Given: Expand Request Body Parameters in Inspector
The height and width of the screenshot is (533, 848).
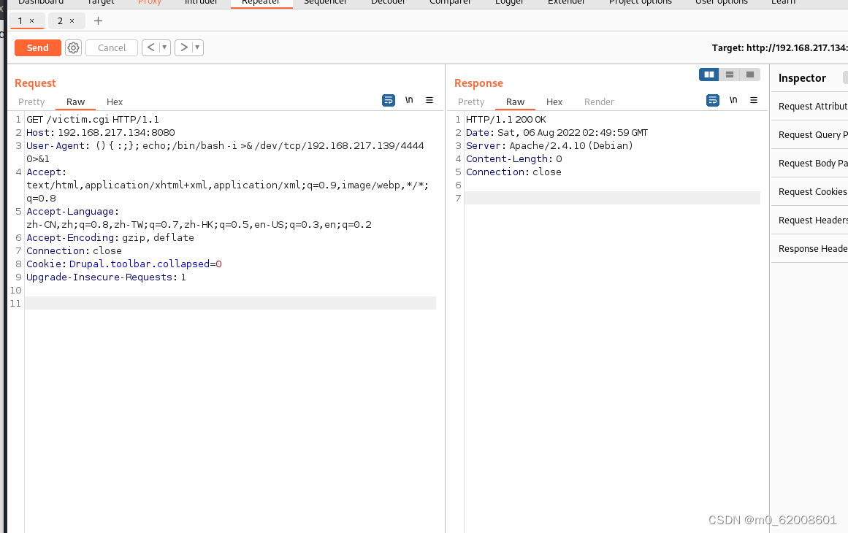Looking at the screenshot, I should (x=809, y=164).
